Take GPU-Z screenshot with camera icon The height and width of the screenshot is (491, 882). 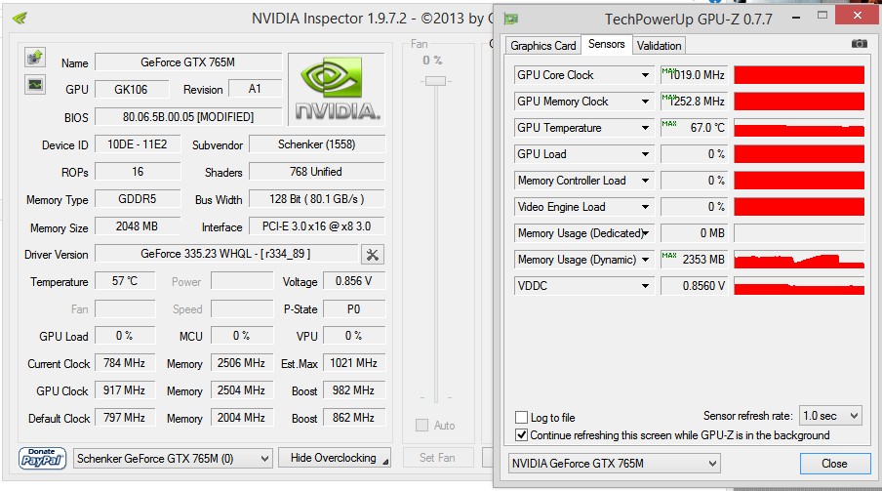859,43
